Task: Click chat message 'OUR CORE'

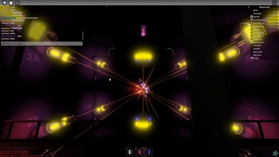Action: (x=17, y=15)
